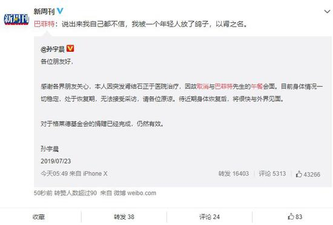View original post's 评论 5313 comments
The height and width of the screenshot is (225, 333).
pyautogui.click(x=272, y=174)
